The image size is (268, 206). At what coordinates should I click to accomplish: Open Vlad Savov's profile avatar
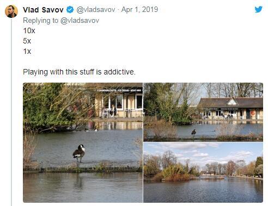click(11, 11)
